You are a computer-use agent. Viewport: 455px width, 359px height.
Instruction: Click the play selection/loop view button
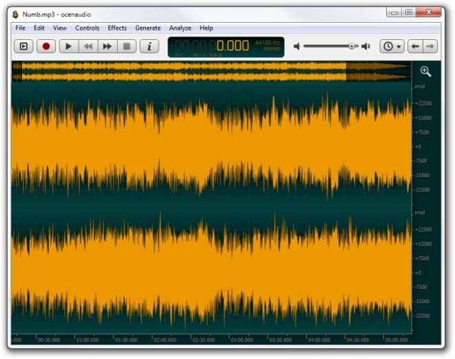coord(23,46)
